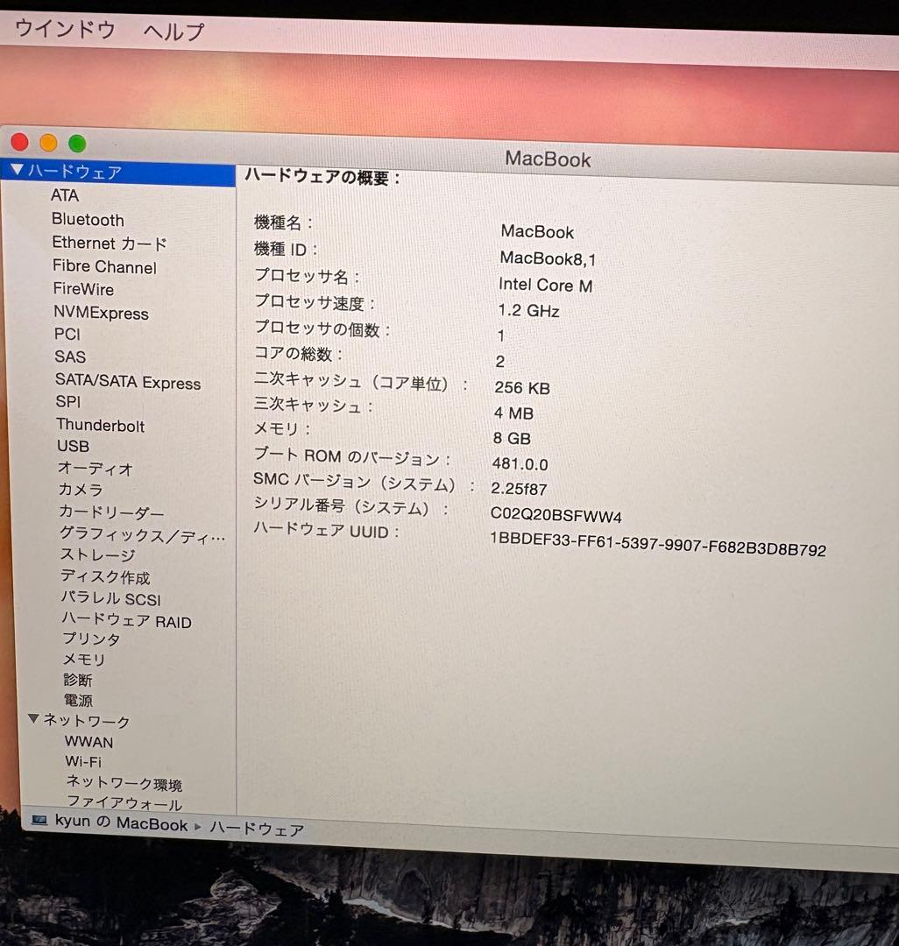Collapse the ネットワーク disclosure triangle
This screenshot has height=946, width=899.
point(34,721)
